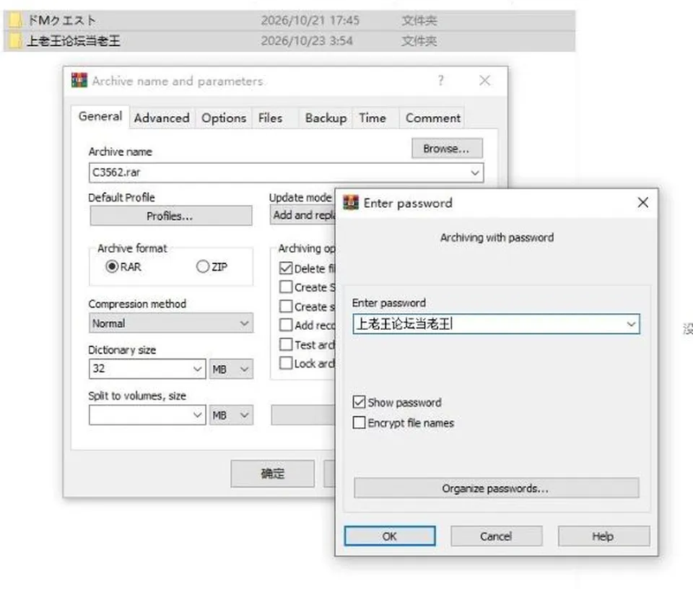Uncheck the Delete files checkbox
The height and width of the screenshot is (589, 693).
coord(286,269)
